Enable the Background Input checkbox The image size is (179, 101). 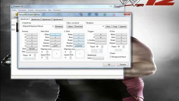pyautogui.click(x=111, y=57)
